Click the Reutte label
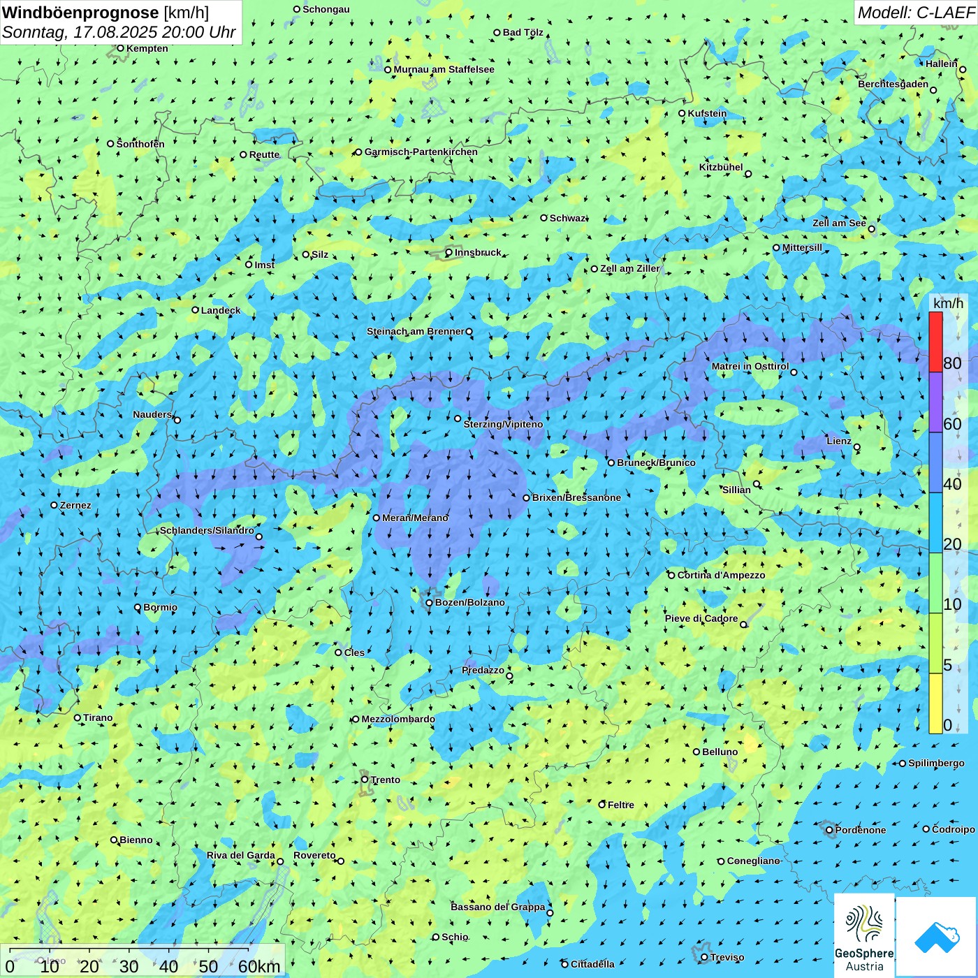978x978 pixels. [264, 154]
